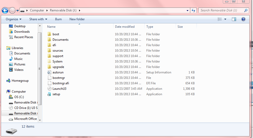Open Downloads in navigation pane
The image size is (253, 138).
(x=22, y=32)
